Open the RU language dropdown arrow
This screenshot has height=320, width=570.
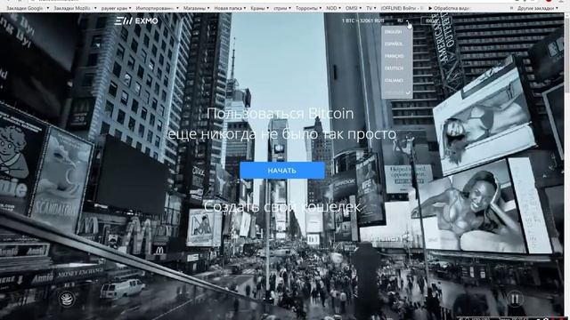click(408, 21)
